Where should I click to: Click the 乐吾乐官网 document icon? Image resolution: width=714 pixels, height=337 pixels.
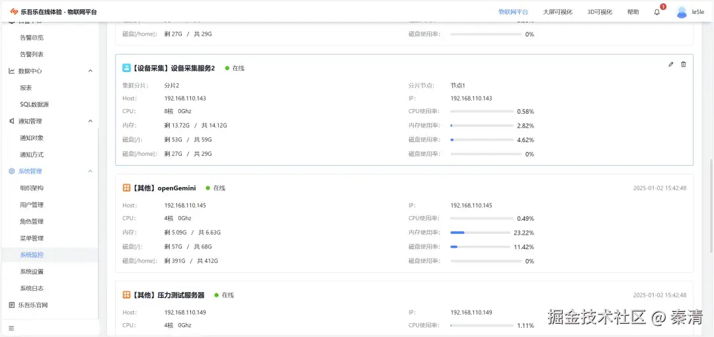[12, 305]
